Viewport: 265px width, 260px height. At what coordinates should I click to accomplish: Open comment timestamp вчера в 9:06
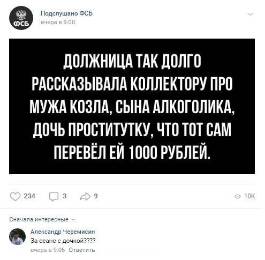48,250
